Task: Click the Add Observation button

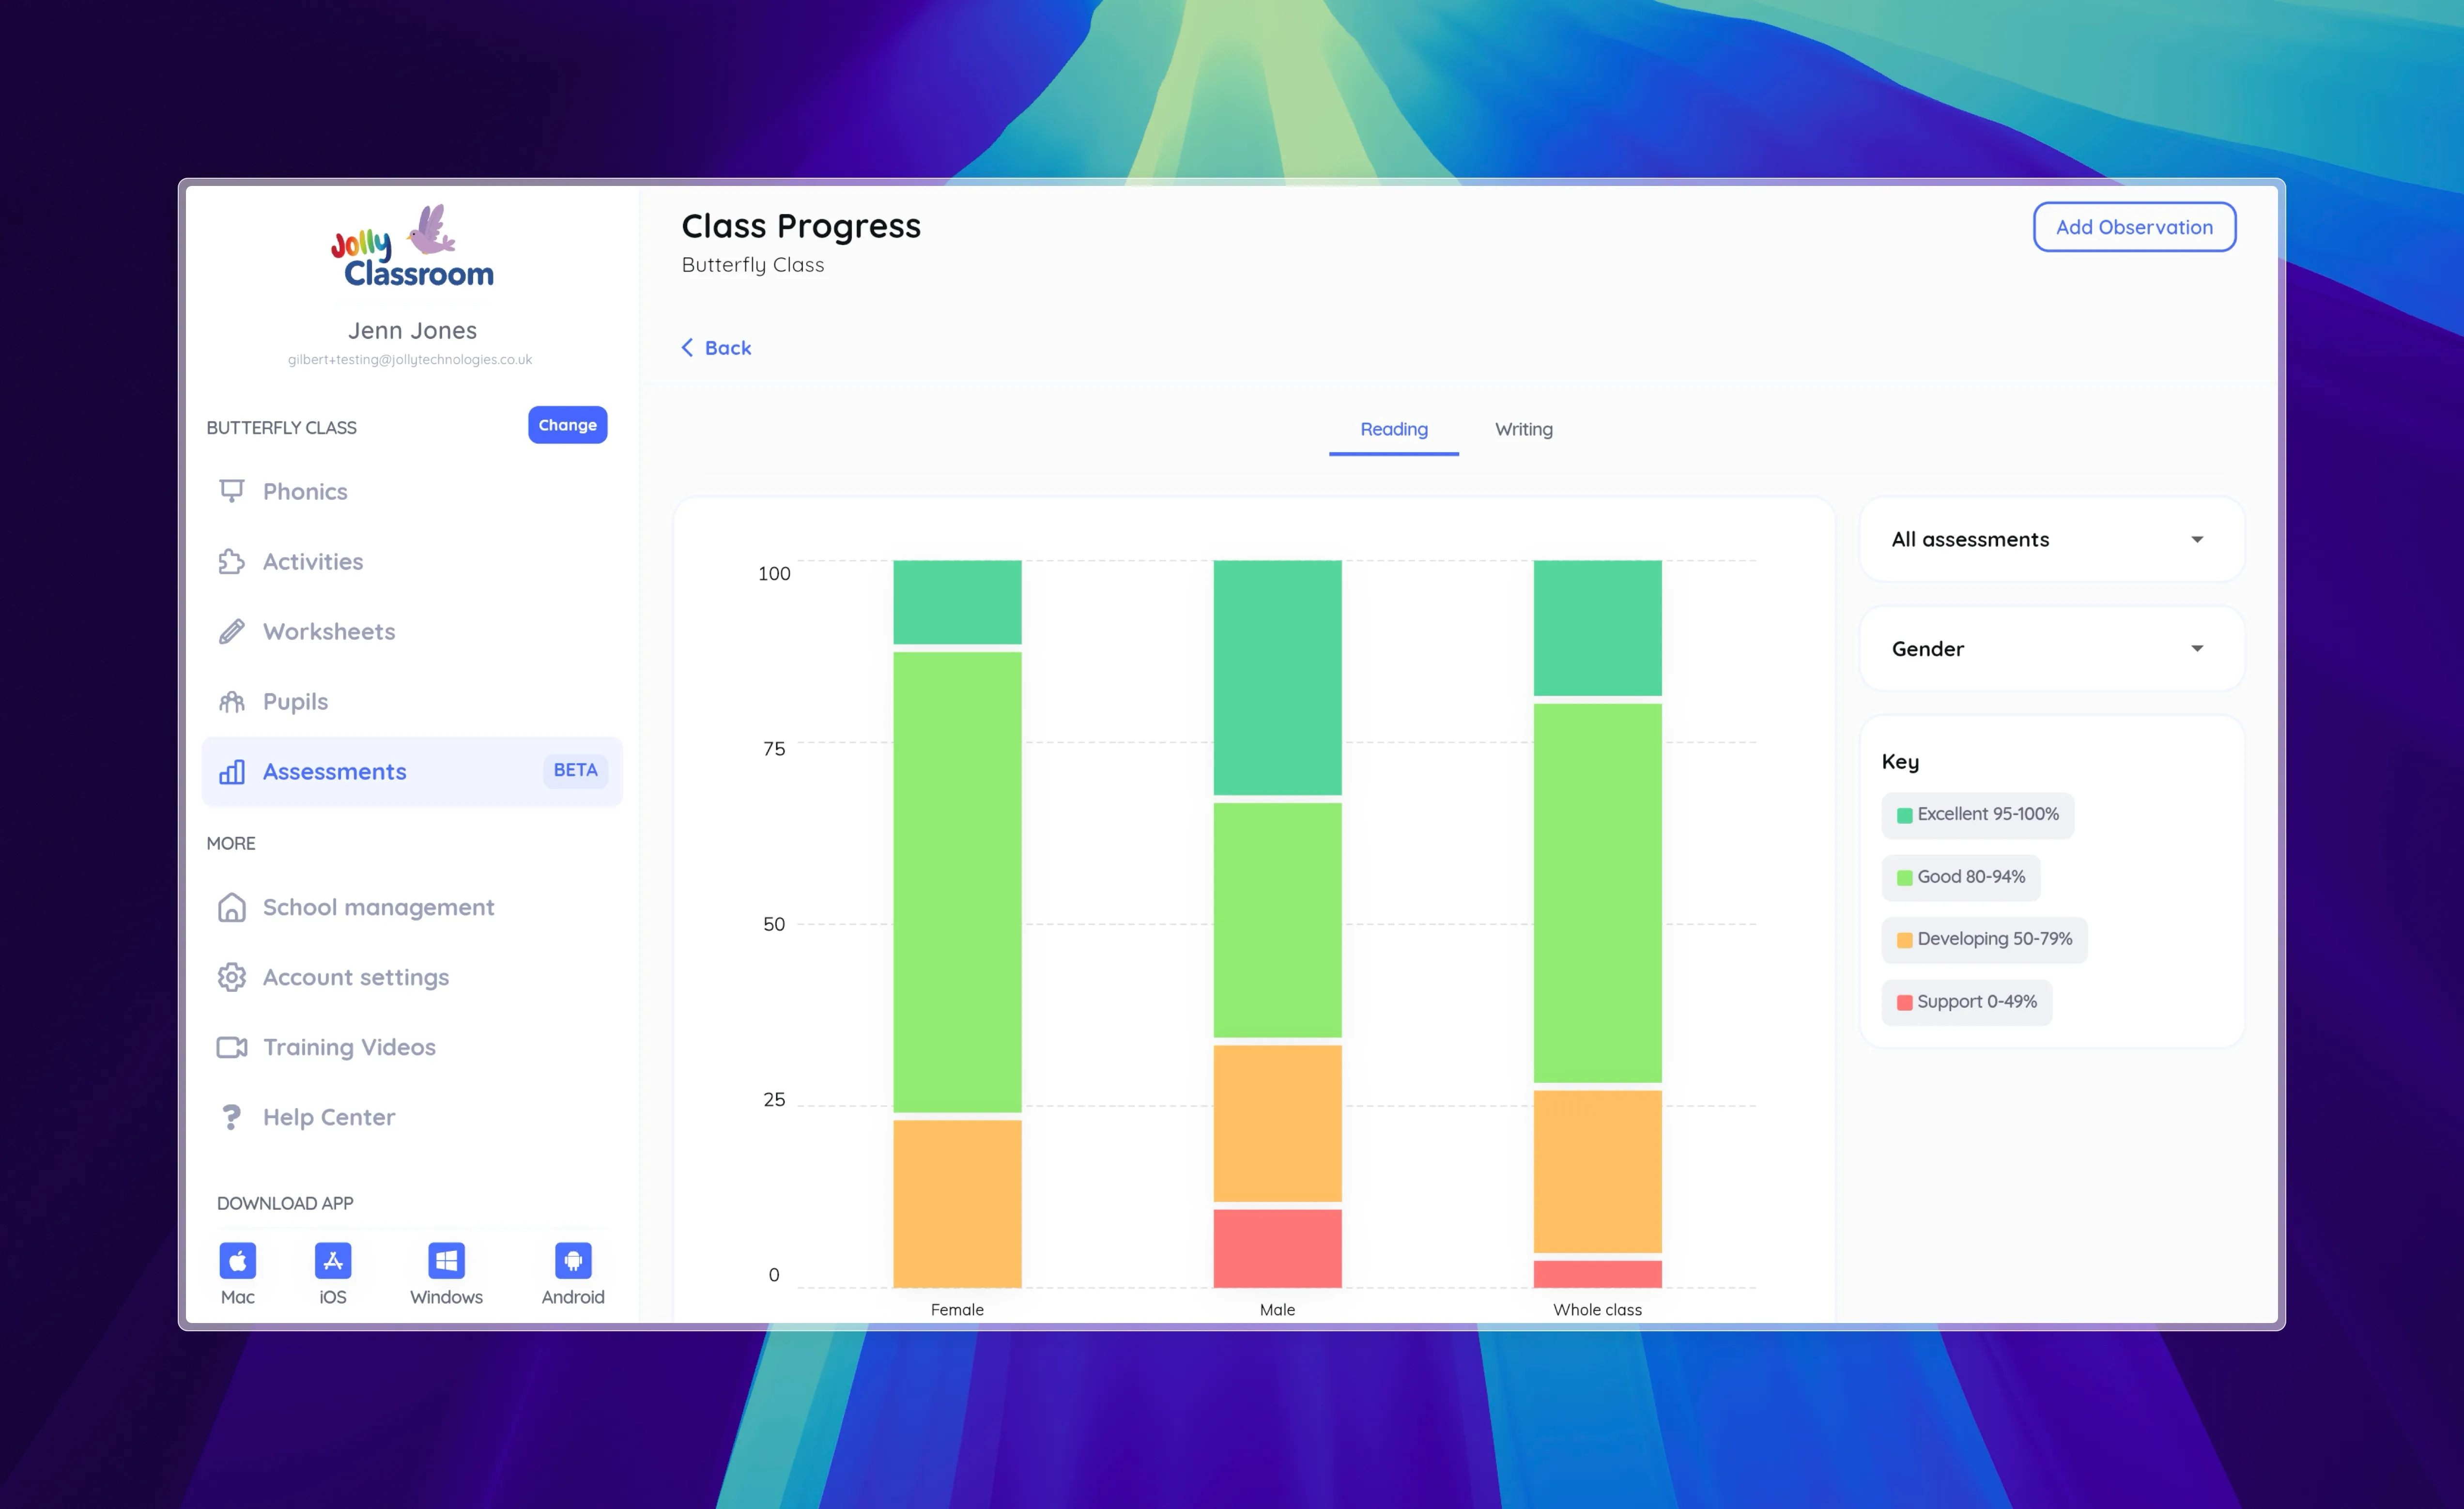Action: pos(2133,228)
